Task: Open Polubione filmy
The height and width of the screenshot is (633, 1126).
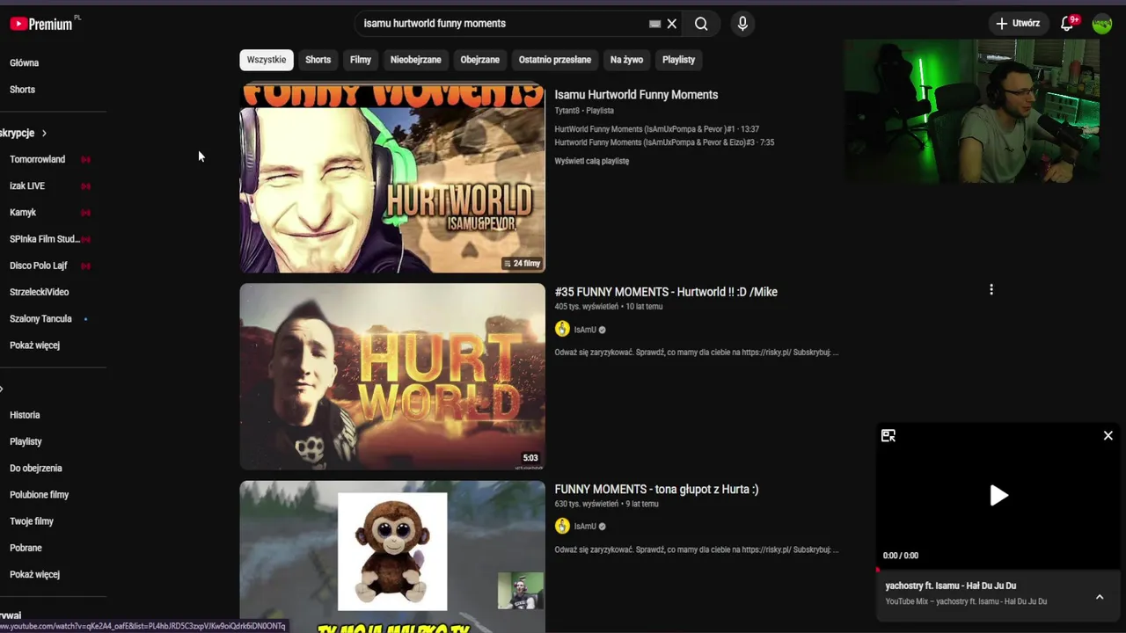Action: pyautogui.click(x=39, y=494)
